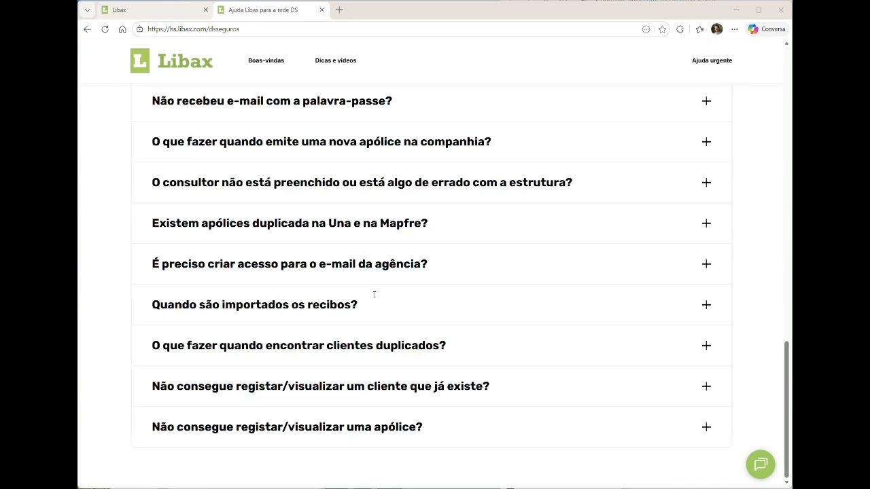Expand plus for acesso e-mail da agência
The width and height of the screenshot is (870, 489).
click(x=706, y=264)
